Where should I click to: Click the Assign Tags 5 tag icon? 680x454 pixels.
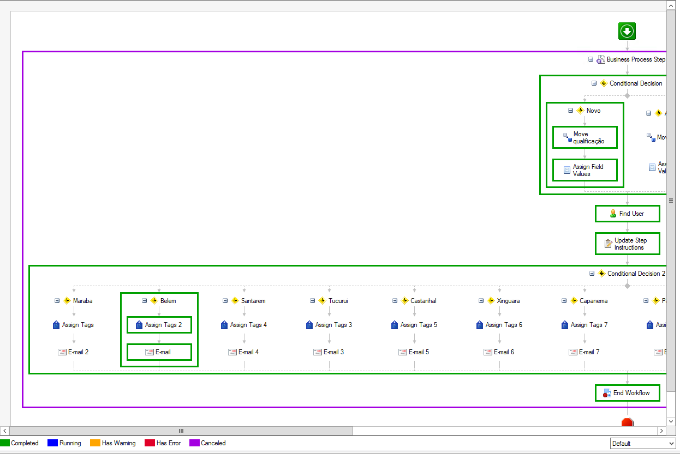[394, 325]
